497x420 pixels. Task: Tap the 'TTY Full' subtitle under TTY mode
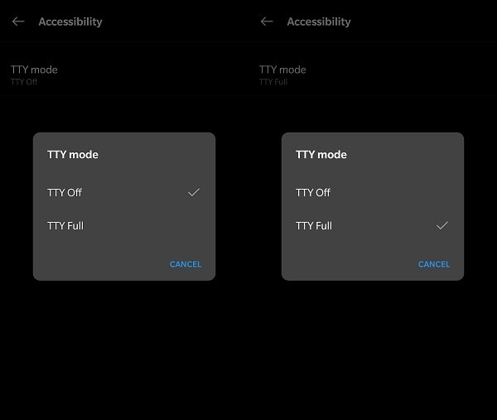coord(273,82)
